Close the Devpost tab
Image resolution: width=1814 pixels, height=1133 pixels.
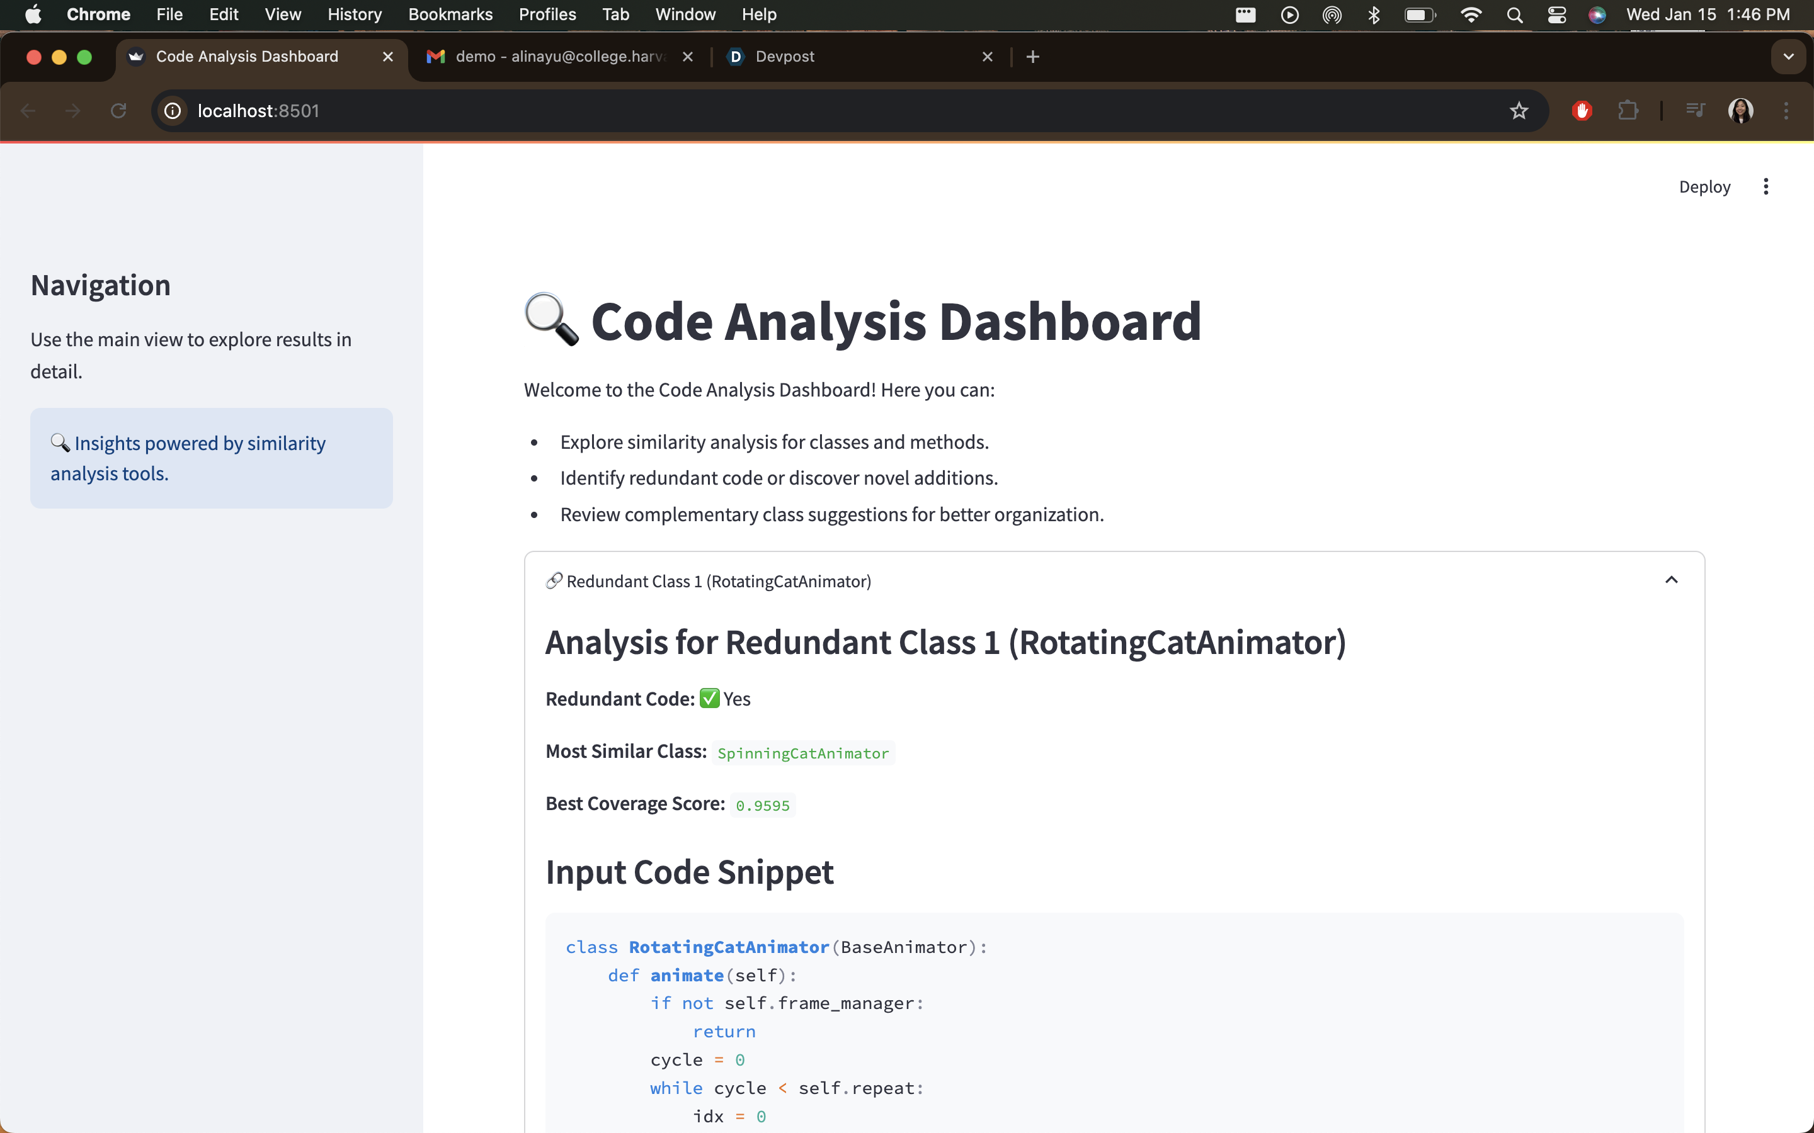pyautogui.click(x=987, y=57)
